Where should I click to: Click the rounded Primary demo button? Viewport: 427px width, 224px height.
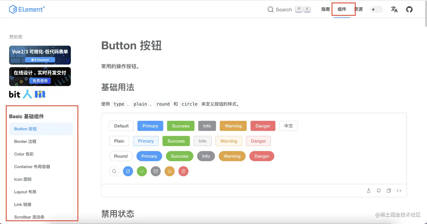tap(149, 156)
